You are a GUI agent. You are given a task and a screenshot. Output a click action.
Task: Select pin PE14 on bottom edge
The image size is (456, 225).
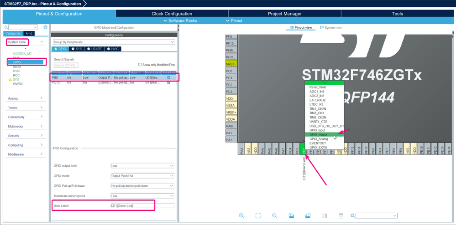click(x=449, y=148)
